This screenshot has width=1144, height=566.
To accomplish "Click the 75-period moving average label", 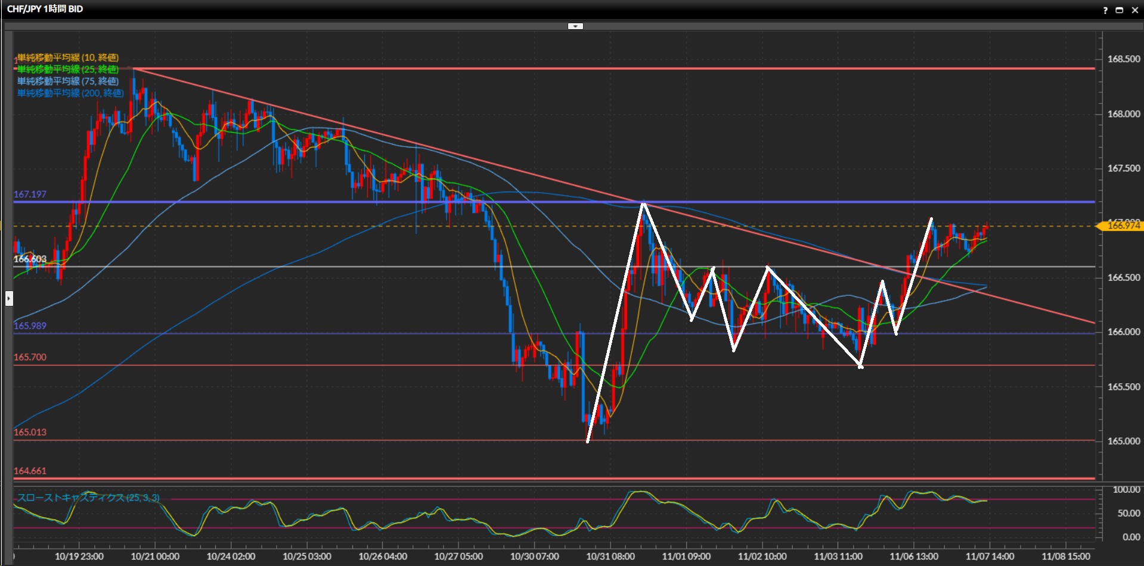I will click(x=67, y=82).
